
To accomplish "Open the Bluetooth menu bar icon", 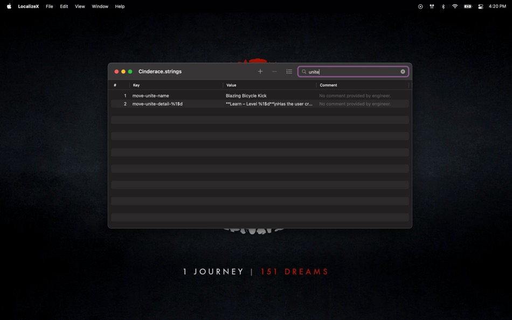I will point(443,6).
